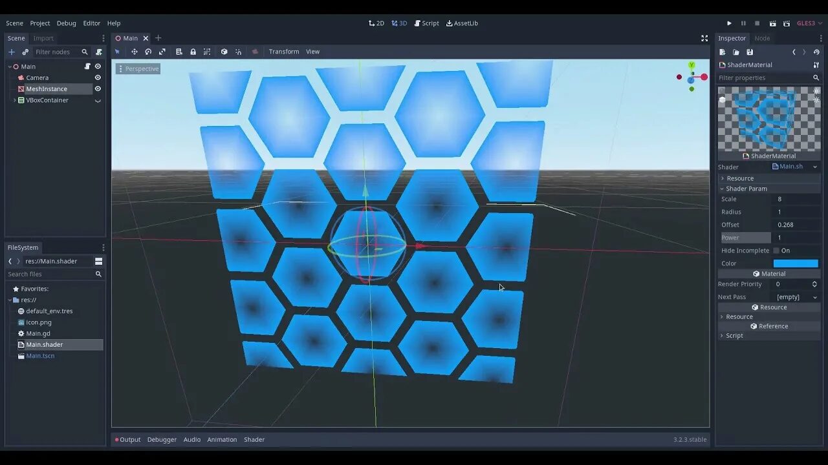Open the FileSystem dock options menu
This screenshot has width=828, height=465.
(x=103, y=247)
